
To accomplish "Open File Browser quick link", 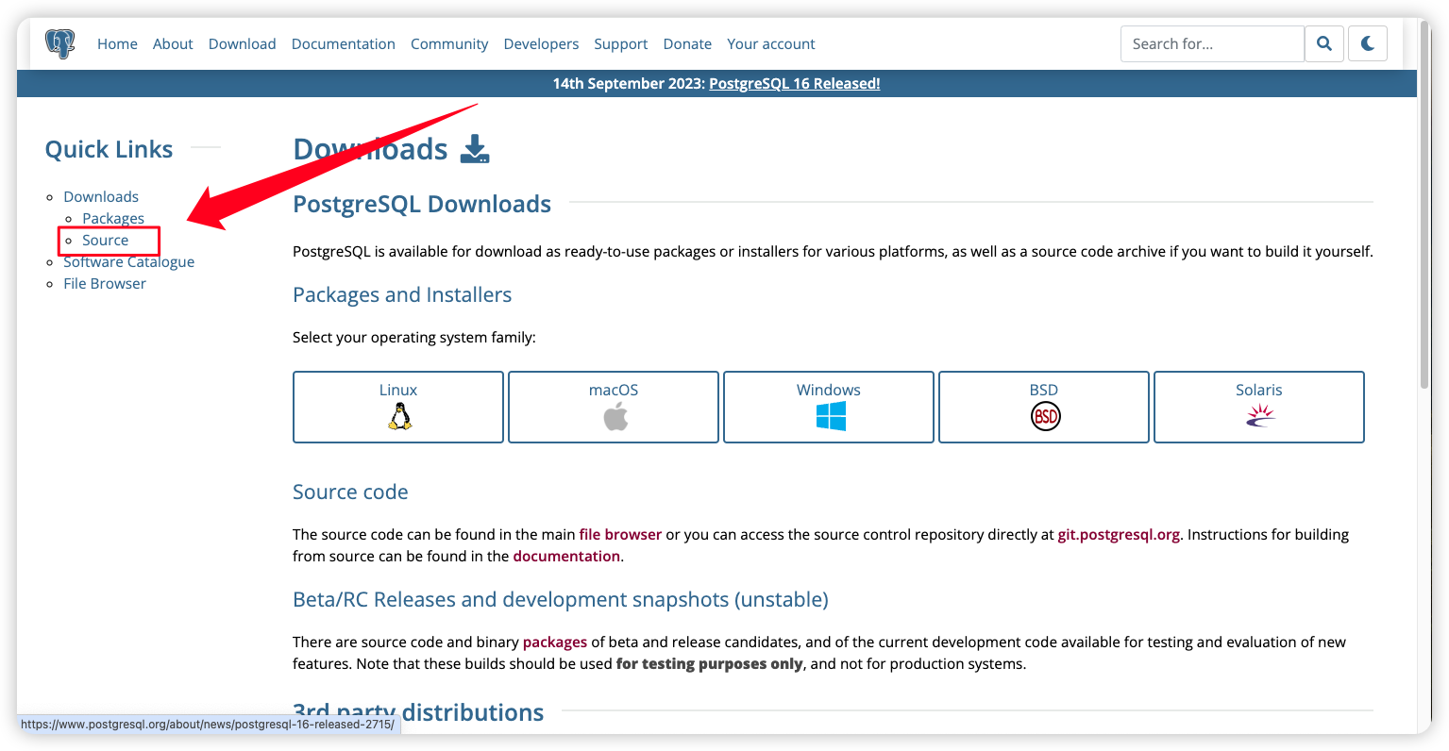I will pyautogui.click(x=105, y=283).
